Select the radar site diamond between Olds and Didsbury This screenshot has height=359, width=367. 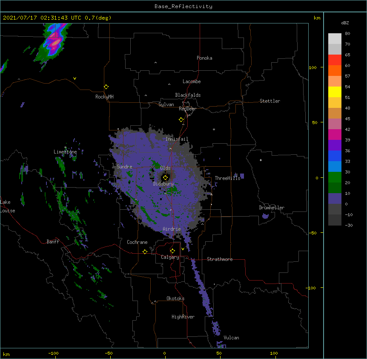(166, 178)
